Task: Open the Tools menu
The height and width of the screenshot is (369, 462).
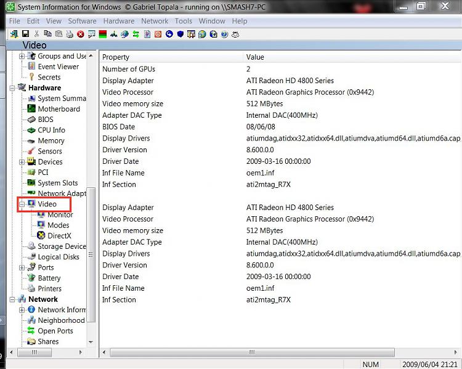Action: pyautogui.click(x=184, y=21)
